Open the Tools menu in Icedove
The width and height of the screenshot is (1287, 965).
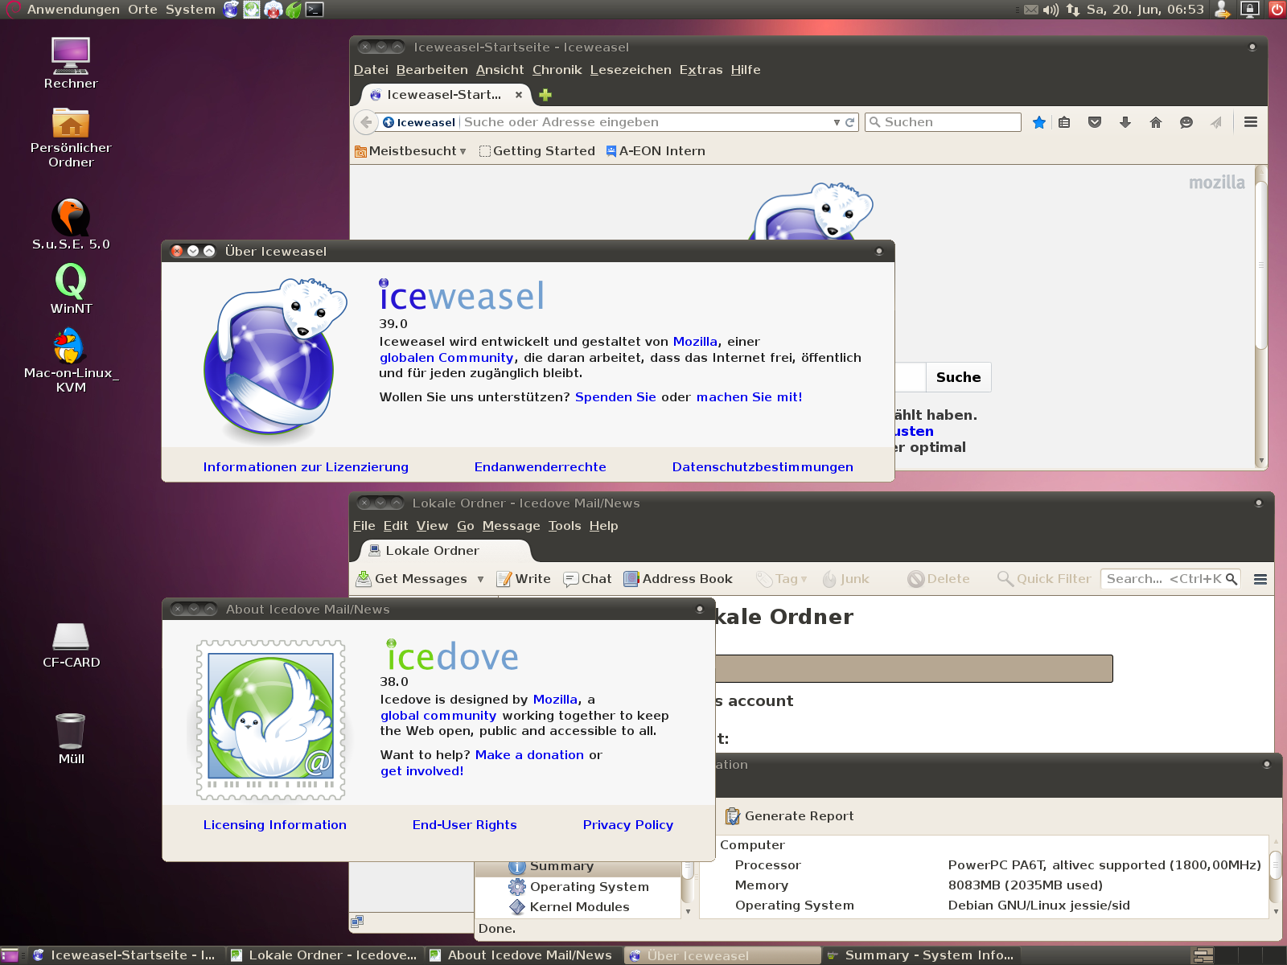click(x=564, y=526)
